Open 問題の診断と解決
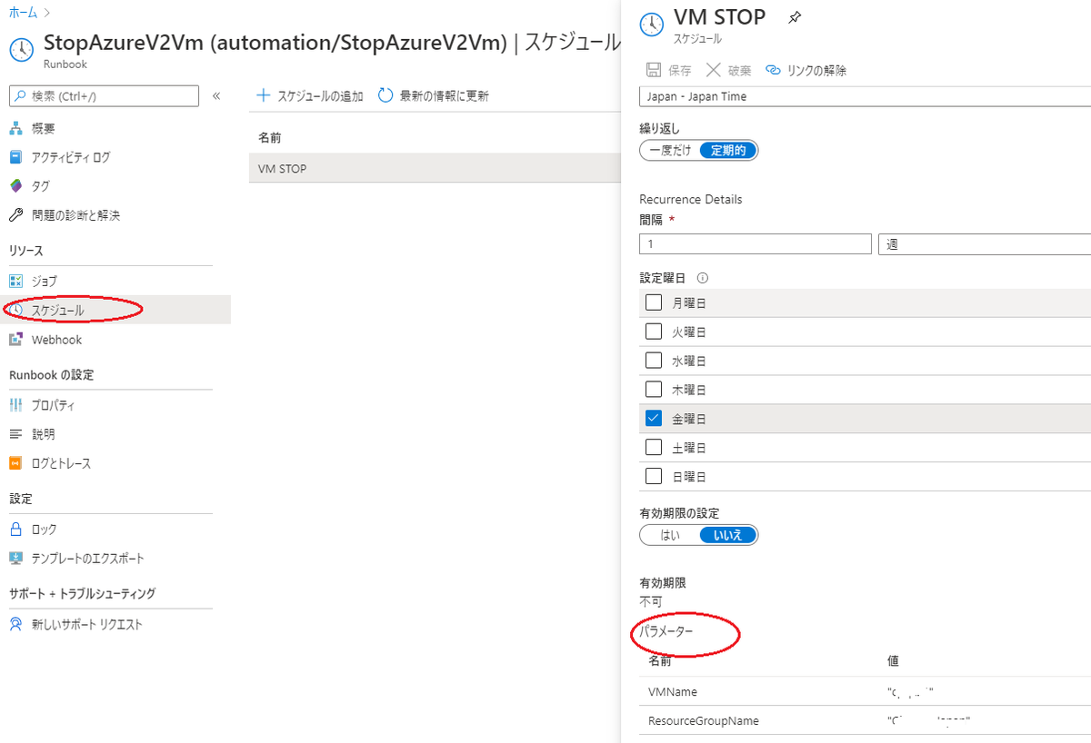Screen dimensions: 1091x743 (x=75, y=215)
